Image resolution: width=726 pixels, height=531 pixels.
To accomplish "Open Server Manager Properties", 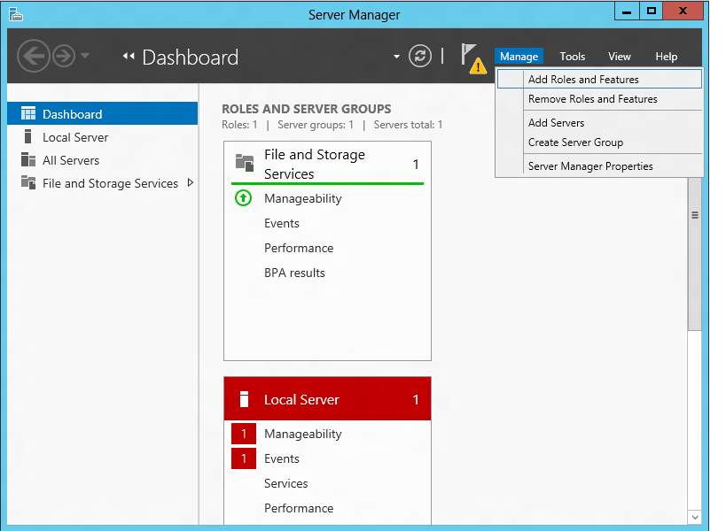I will [599, 166].
